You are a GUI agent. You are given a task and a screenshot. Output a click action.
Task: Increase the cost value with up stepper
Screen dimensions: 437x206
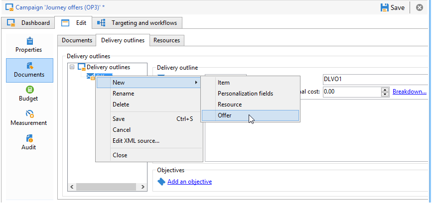point(385,90)
